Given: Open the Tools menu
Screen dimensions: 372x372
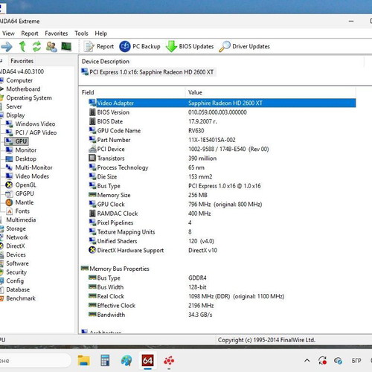Looking at the screenshot, I should 81,33.
